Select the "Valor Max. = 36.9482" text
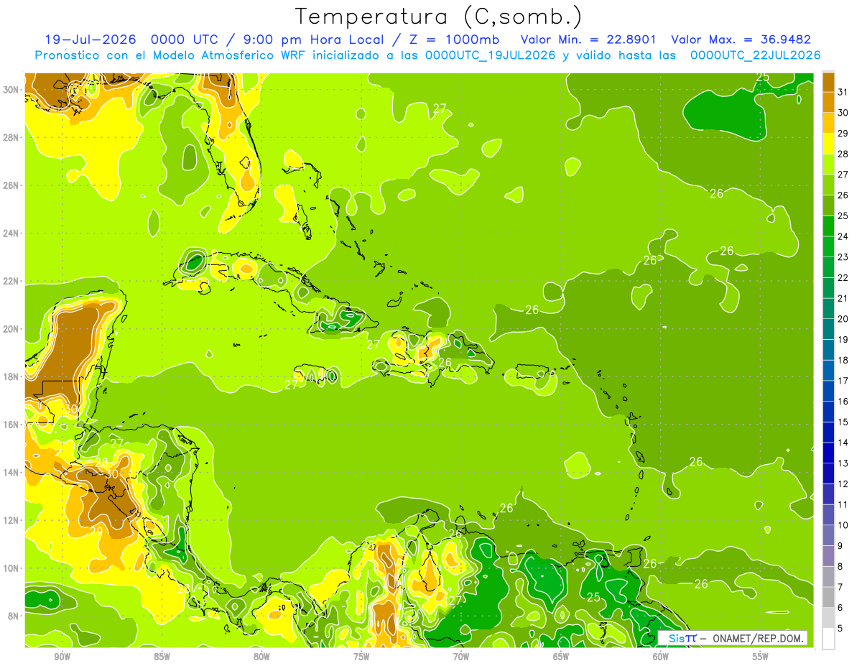Image resolution: width=862 pixels, height=666 pixels. tap(741, 40)
